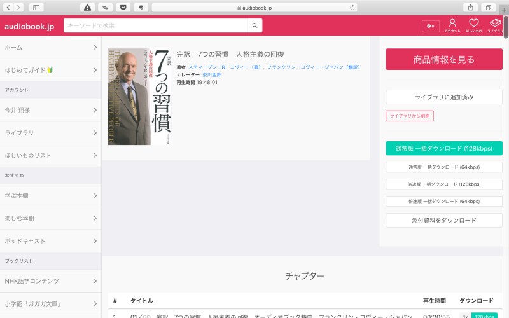Click the page vertical scrollbar
509x318 pixels.
point(506,27)
